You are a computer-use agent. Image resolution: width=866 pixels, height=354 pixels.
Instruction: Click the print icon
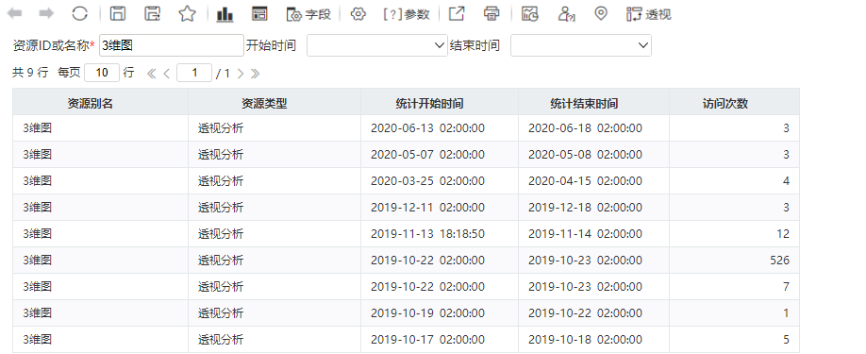[x=491, y=14]
